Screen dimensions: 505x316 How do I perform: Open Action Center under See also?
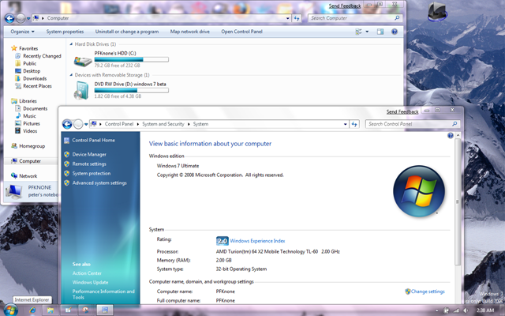[87, 273]
